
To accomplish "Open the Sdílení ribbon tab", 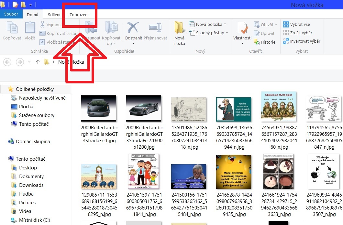I will (x=54, y=15).
